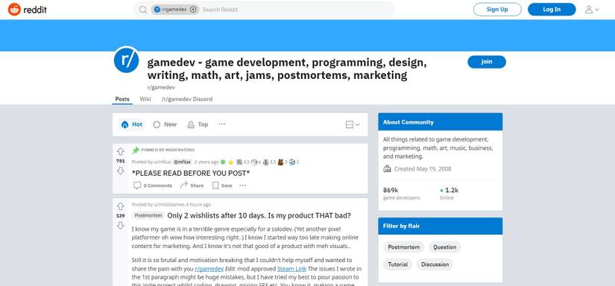
Task: Click the 751 vote score on pinned post
Action: click(x=121, y=161)
